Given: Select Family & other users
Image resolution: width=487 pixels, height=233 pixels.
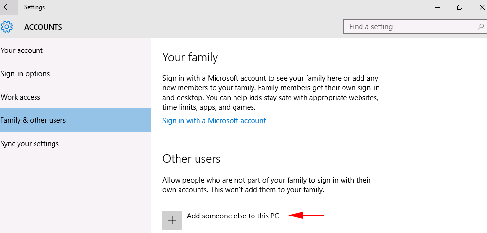Looking at the screenshot, I should (75, 120).
